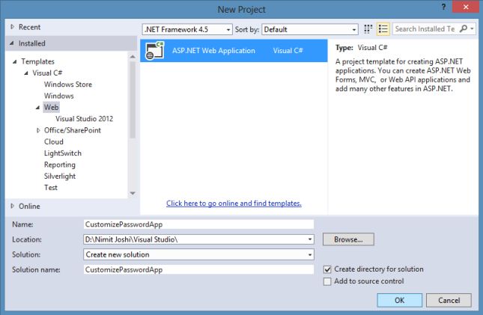This screenshot has height=315, width=483.
Task: Select the Windows Store template category
Action: coord(67,85)
